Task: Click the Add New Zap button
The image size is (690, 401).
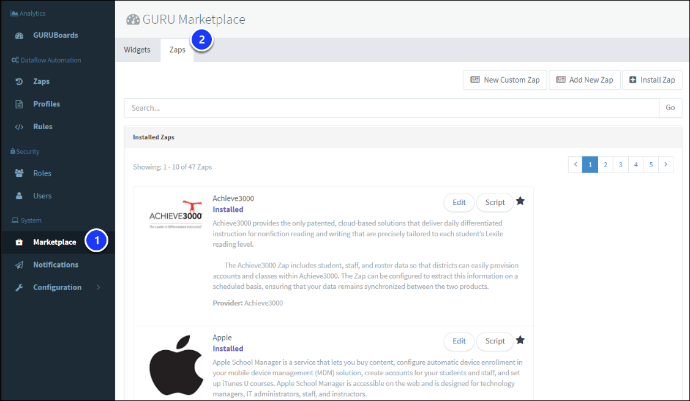Action: [584, 80]
